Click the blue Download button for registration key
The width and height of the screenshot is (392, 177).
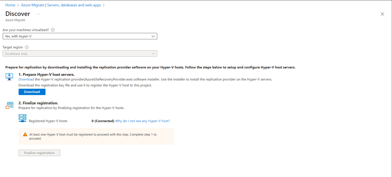[x=32, y=92]
